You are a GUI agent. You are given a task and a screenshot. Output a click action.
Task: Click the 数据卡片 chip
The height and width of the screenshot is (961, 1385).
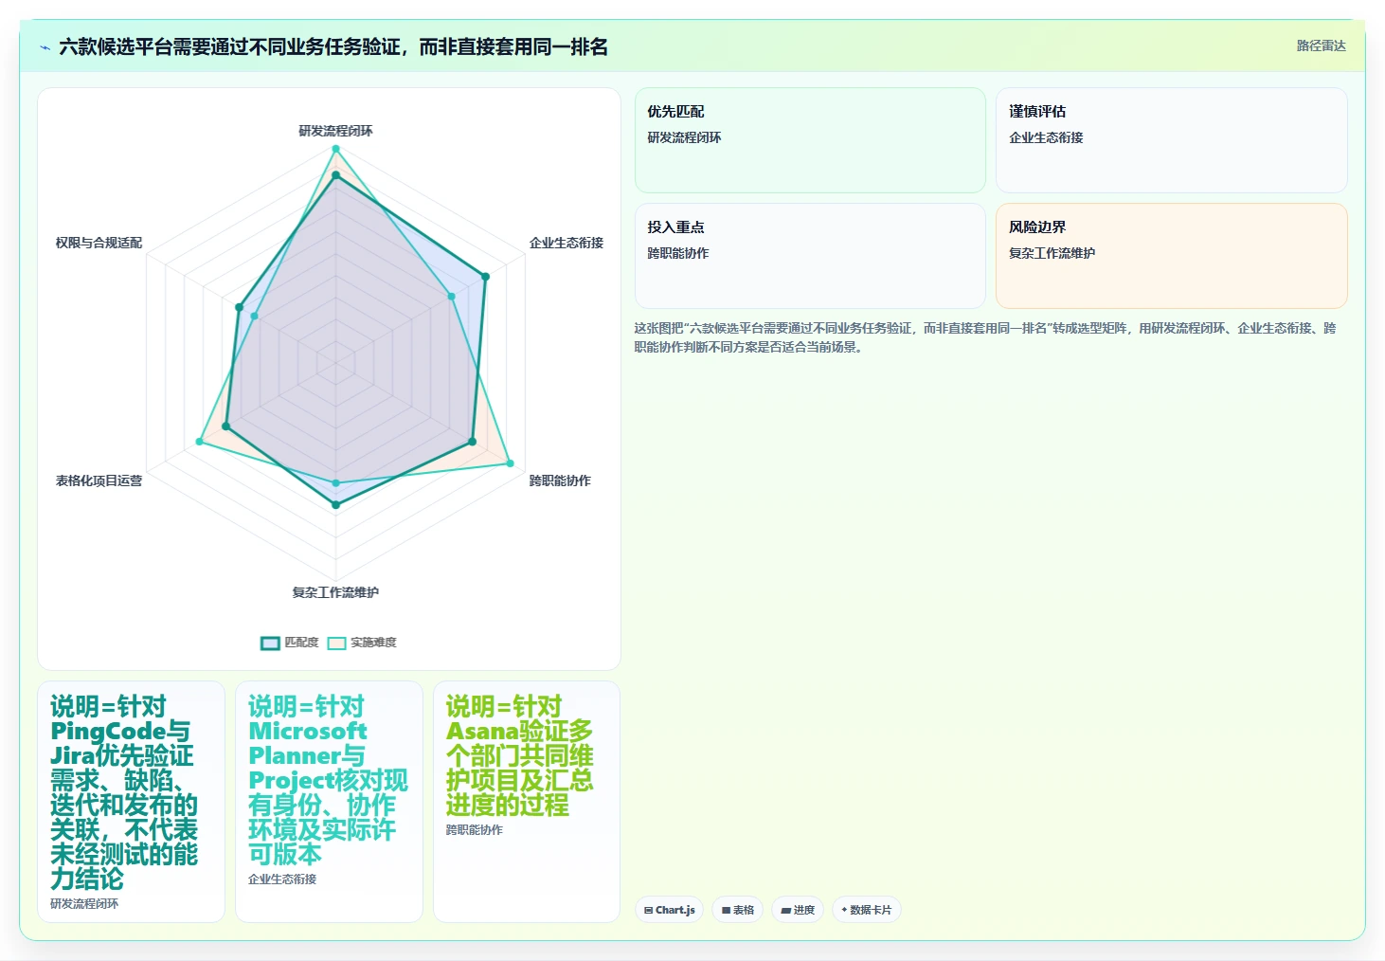[867, 910]
